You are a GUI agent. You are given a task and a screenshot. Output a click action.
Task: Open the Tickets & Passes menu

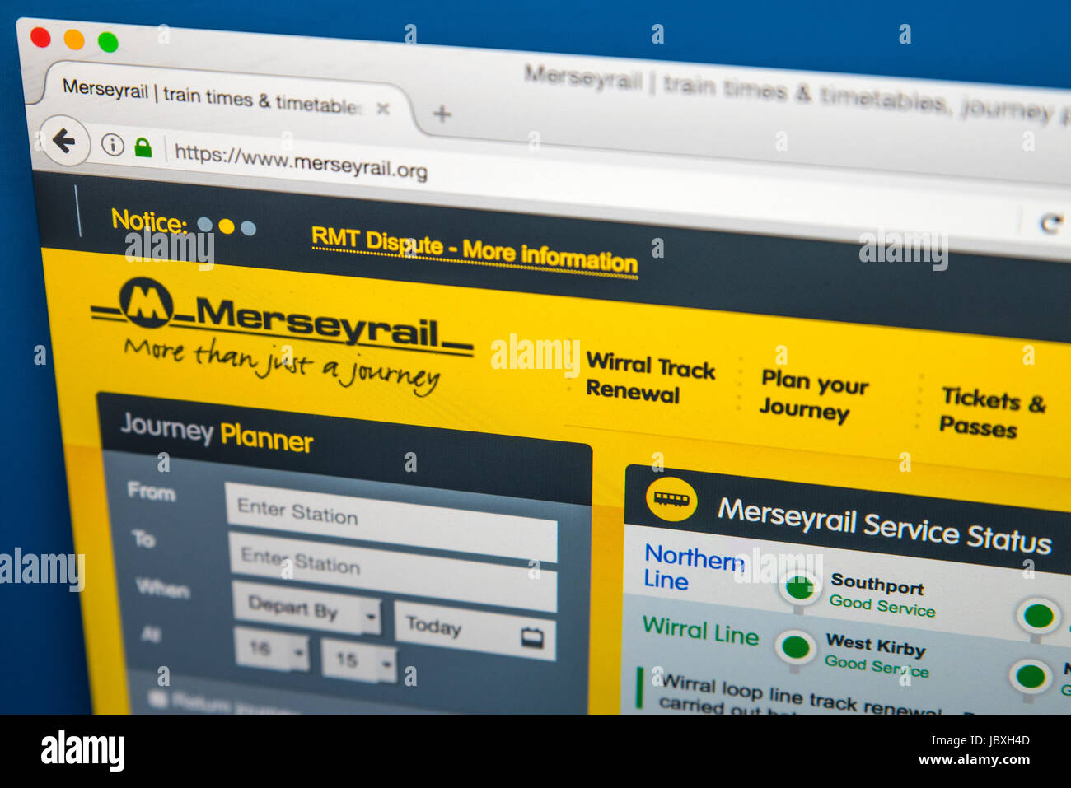[x=992, y=413]
